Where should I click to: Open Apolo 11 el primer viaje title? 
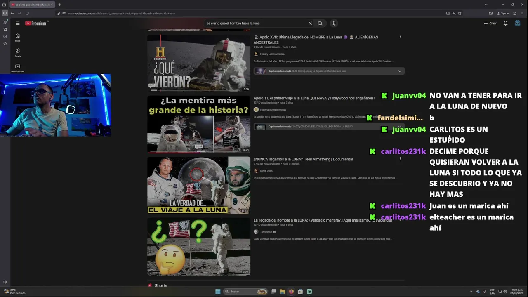pos(314,98)
